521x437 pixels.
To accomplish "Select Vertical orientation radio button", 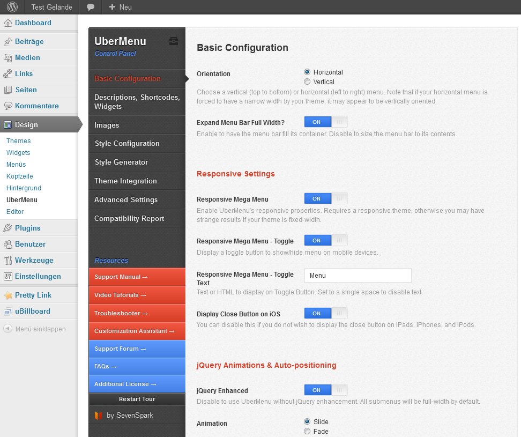I will click(307, 82).
